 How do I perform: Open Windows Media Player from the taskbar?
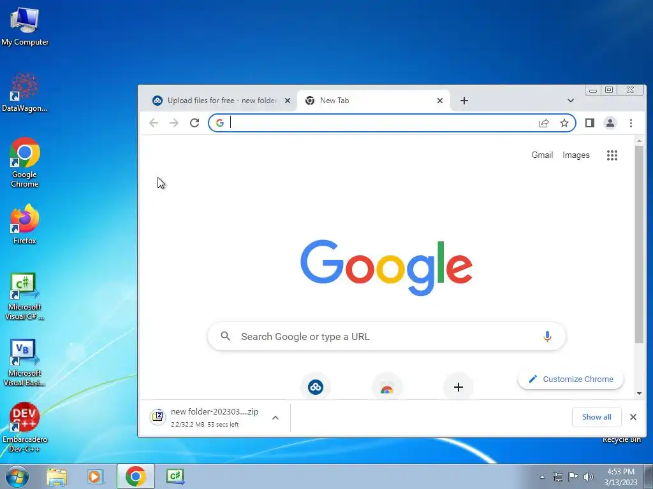point(96,477)
